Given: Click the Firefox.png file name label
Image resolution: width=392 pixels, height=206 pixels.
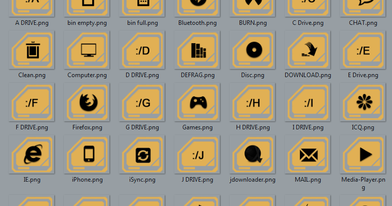Looking at the screenshot, I should tap(87, 127).
